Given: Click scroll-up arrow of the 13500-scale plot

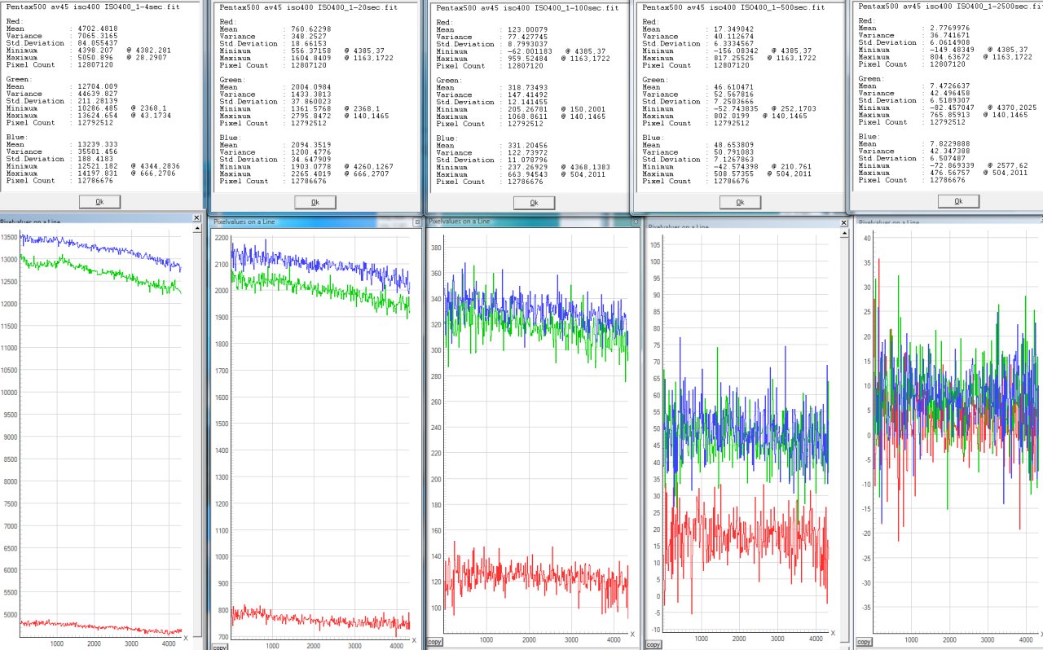Looking at the screenshot, I should pyautogui.click(x=196, y=230).
